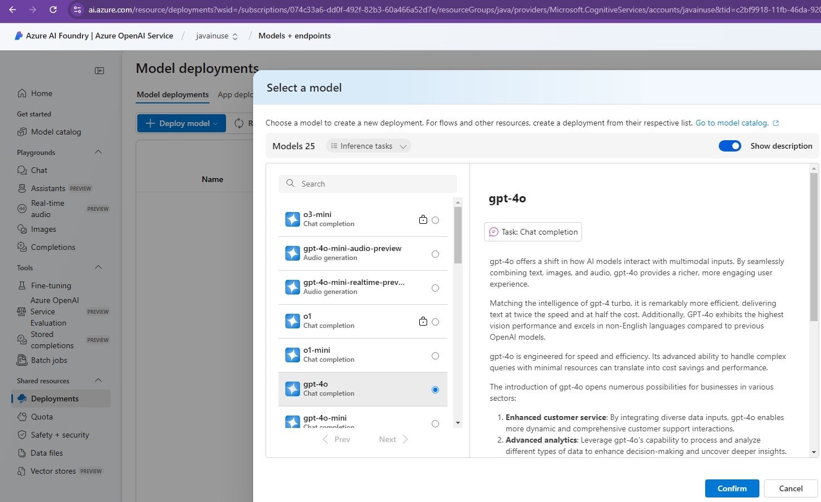The width and height of the screenshot is (821, 502).
Task: Click the Azure AI Foundry | Azure OpenAI Service link
Action: 99,36
